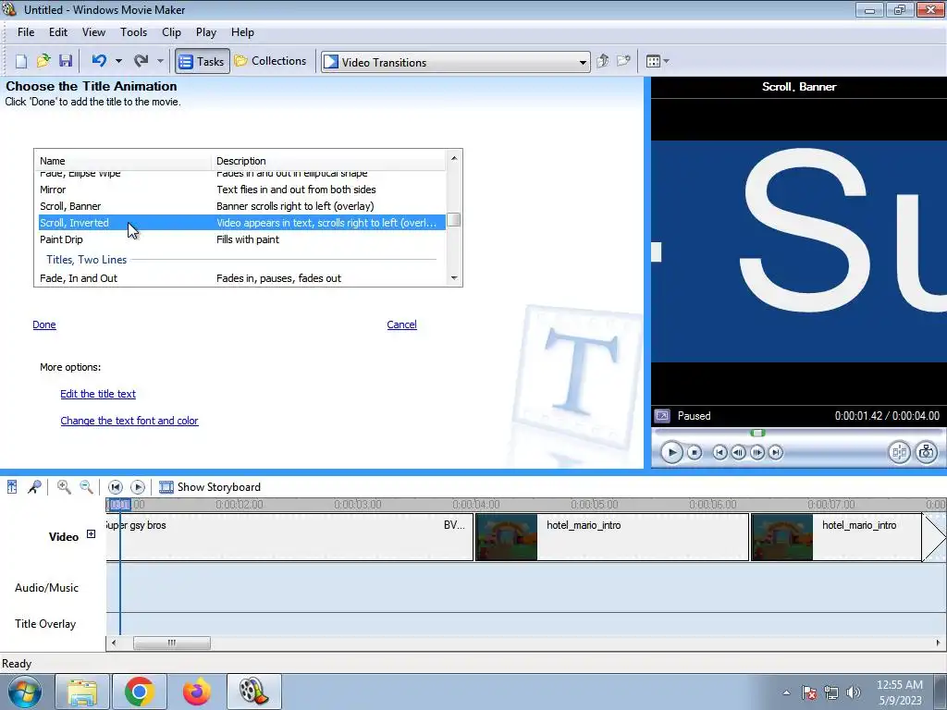Play the preview monitor
The height and width of the screenshot is (710, 947).
click(x=671, y=452)
